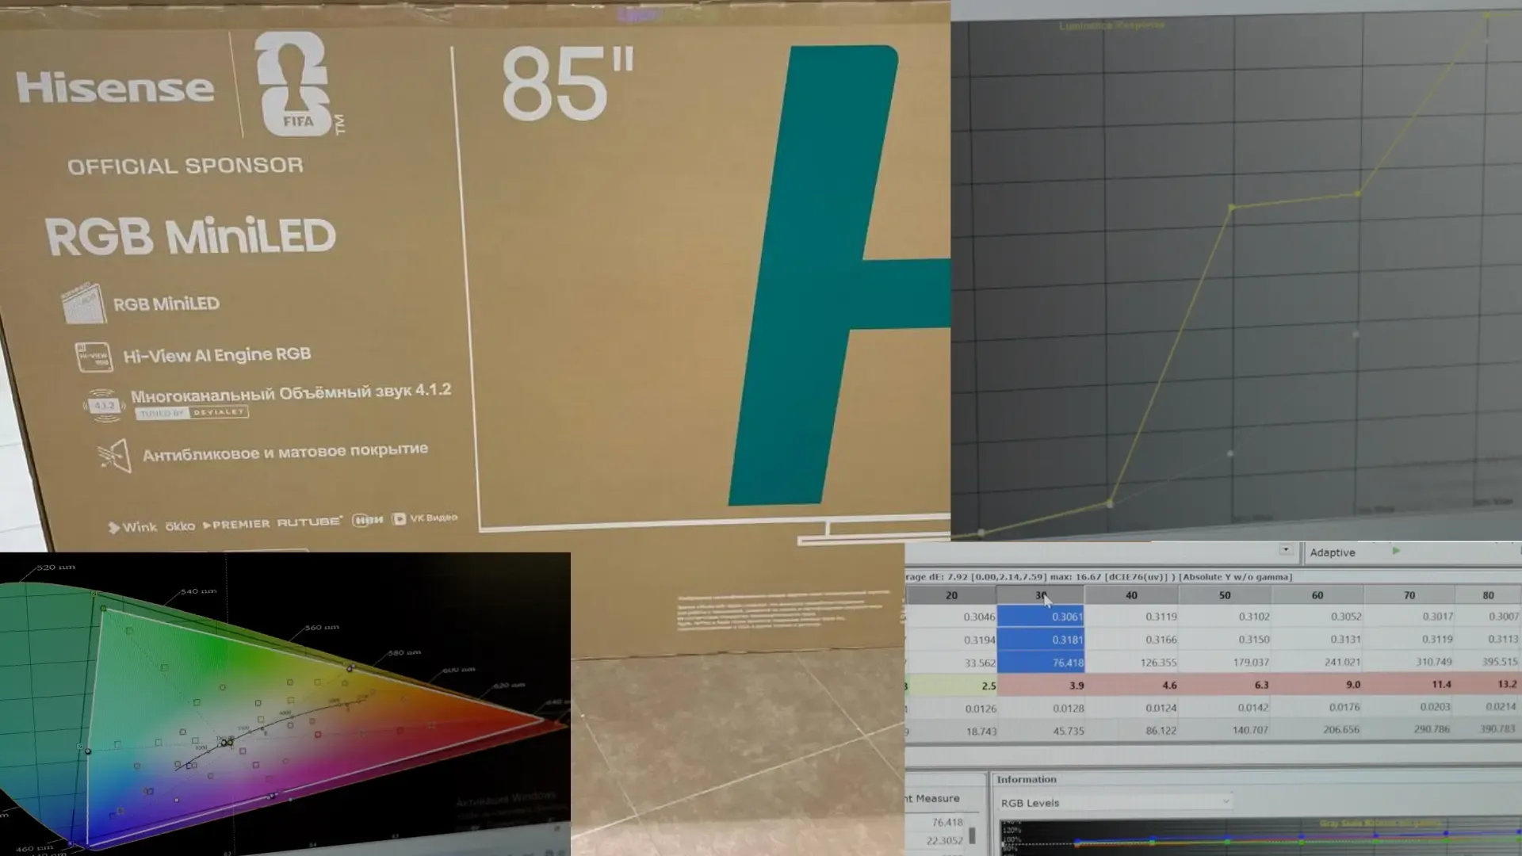The image size is (1522, 856).
Task: Click the table cell 33.562
Action: tap(951, 663)
